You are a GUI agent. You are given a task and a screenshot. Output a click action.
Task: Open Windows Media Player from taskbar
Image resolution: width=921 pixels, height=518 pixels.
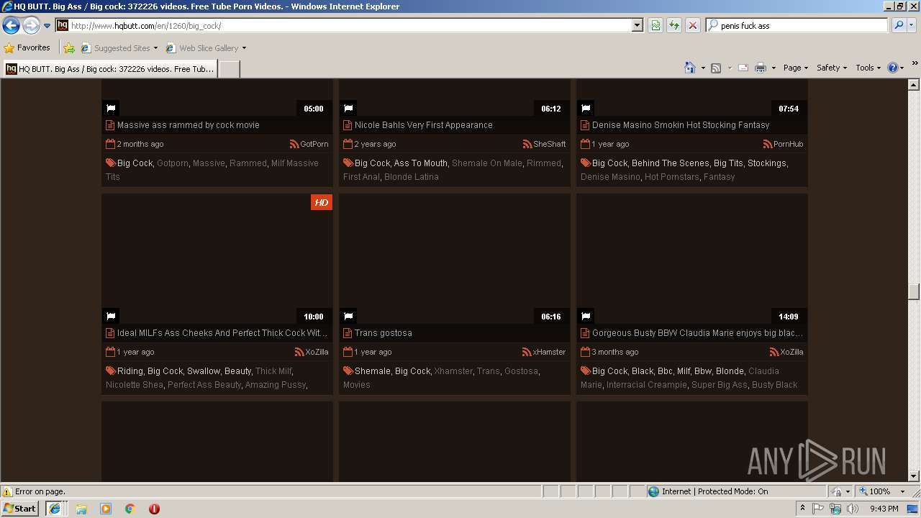click(106, 509)
